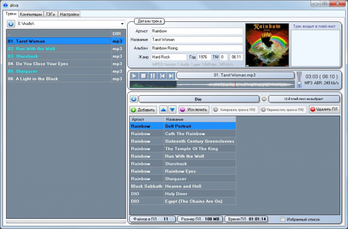
Task: Add a track with the Добавить button
Action: coord(143,110)
